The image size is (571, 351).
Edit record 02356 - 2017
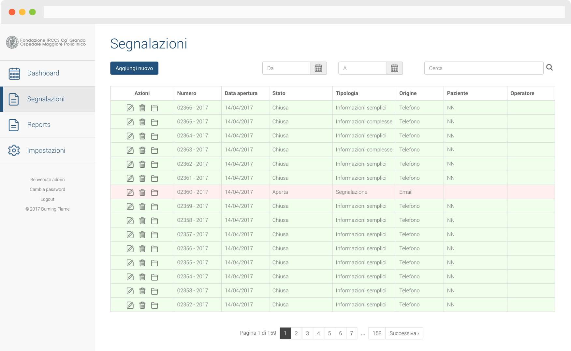pos(130,248)
